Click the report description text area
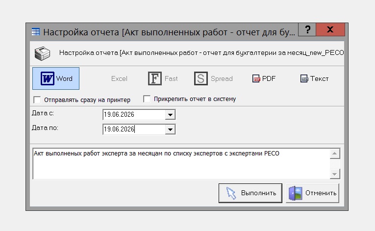The height and width of the screenshot is (231, 375). coord(181,164)
